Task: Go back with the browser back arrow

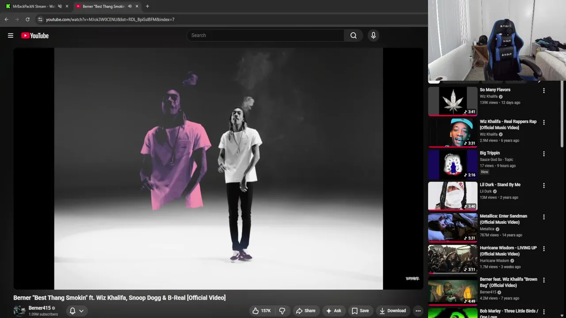Action: tap(6, 19)
